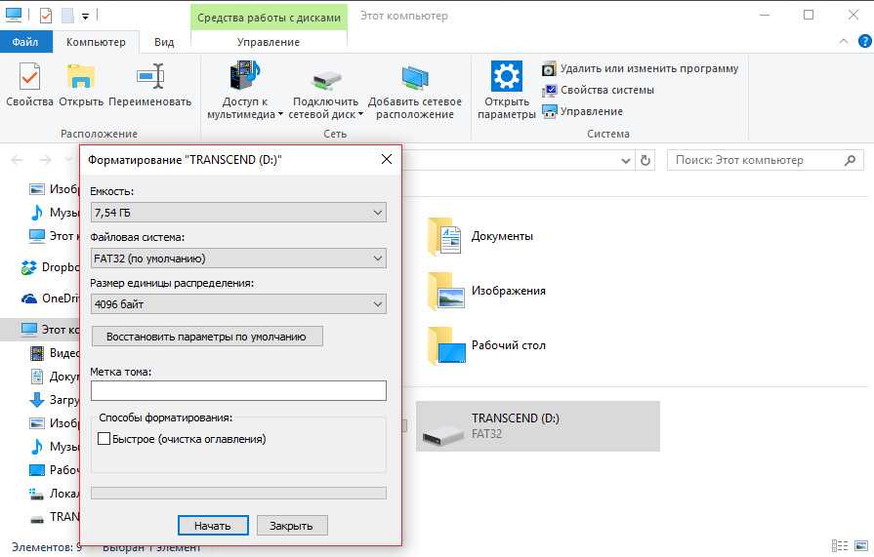Click the This PC icon in title bar

[14, 15]
